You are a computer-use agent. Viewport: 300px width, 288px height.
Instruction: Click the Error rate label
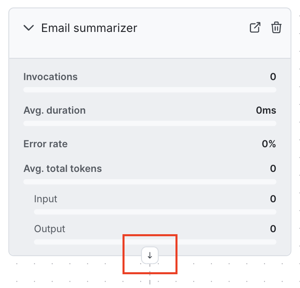point(46,144)
